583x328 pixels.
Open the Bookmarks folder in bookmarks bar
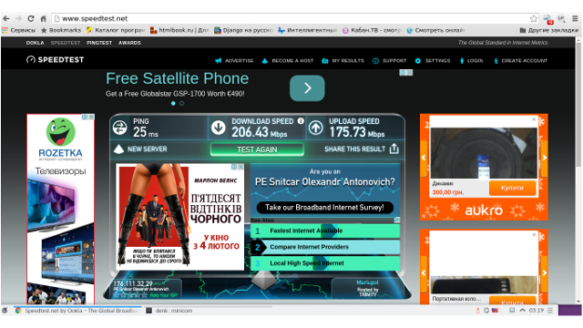(x=61, y=30)
